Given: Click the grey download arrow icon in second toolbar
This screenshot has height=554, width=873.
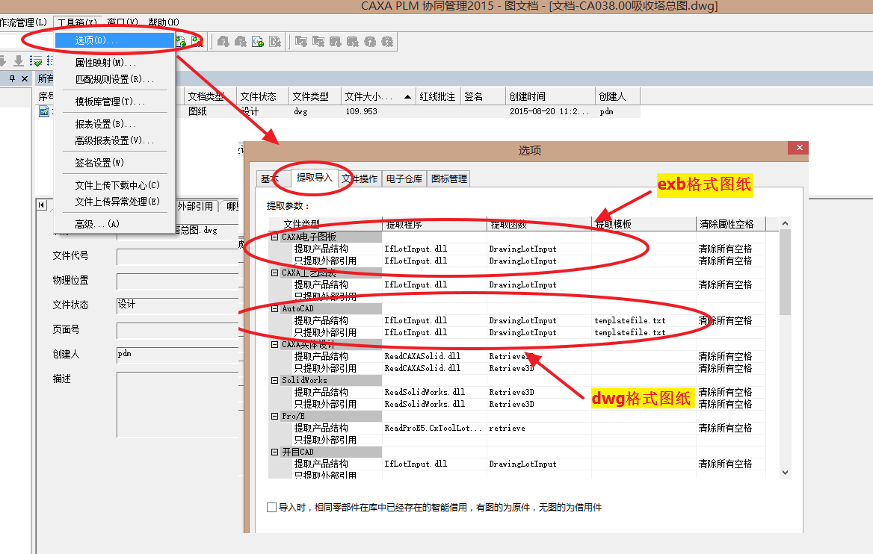Looking at the screenshot, I should [19, 60].
